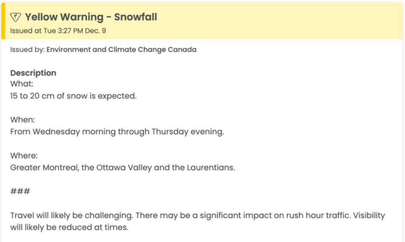Click the word Visibility in the last paragraph
Screen dimensions: 405x242
pos(369,215)
